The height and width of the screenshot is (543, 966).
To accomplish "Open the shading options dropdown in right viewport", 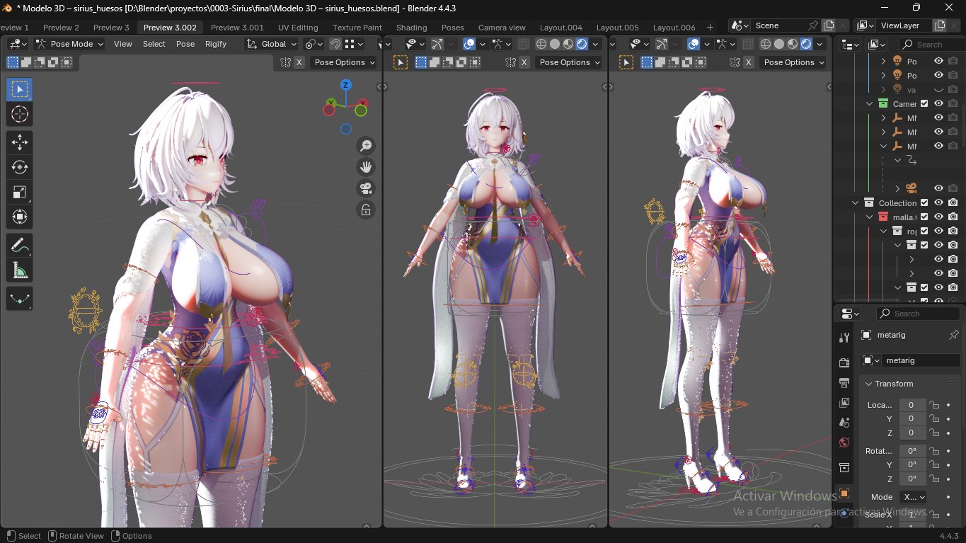I will pyautogui.click(x=820, y=44).
